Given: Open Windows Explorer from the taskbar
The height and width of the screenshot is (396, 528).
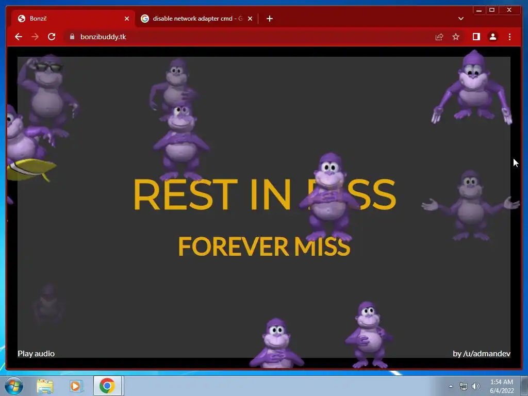Looking at the screenshot, I should 45,386.
